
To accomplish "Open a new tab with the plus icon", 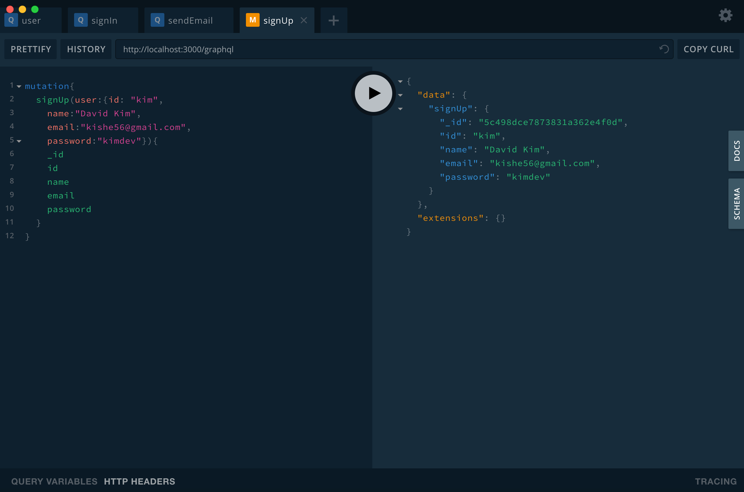I will tap(333, 21).
